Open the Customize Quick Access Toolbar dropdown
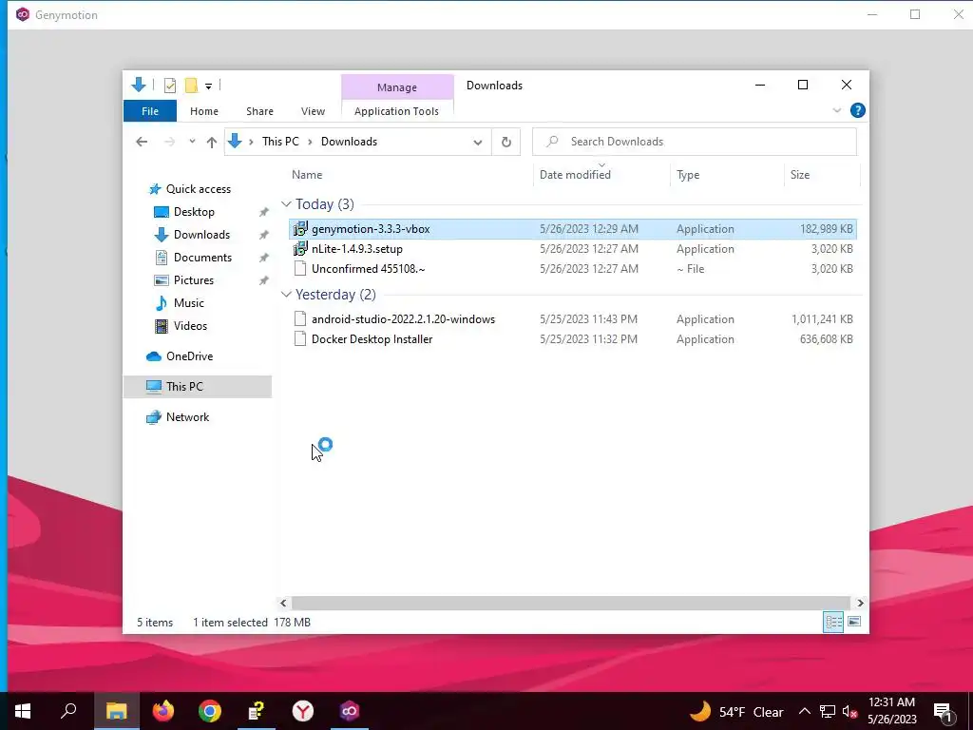 click(x=208, y=86)
